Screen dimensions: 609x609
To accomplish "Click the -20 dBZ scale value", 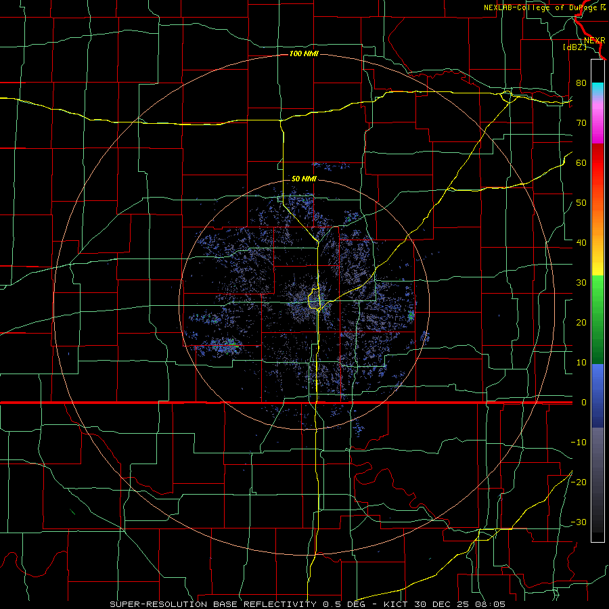I will 579,482.
